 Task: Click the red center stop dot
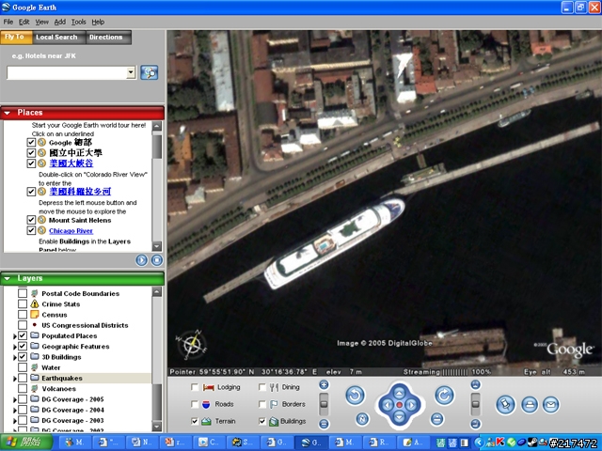[x=399, y=405]
